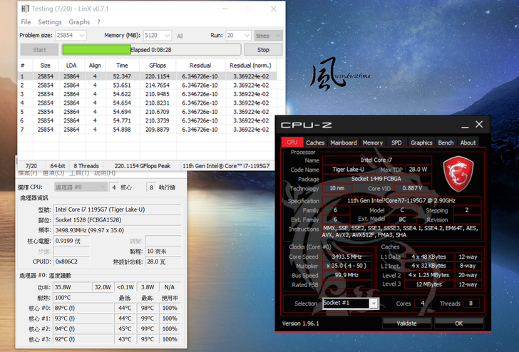The image size is (519, 352).
Task: Select LinX result row with 210.8231 GFlops
Action: pyautogui.click(x=148, y=103)
